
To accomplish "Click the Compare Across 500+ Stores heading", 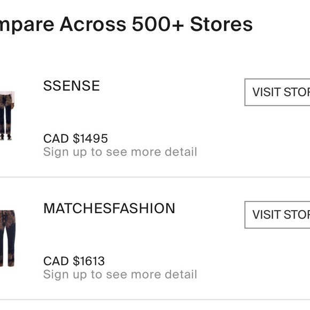I will [x=126, y=25].
